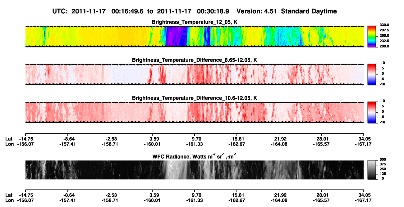Image resolution: width=404 pixels, height=207 pixels.
Task: Click the red-blue colorbar of the 10.6-12.05 panel
Action: tap(372, 112)
